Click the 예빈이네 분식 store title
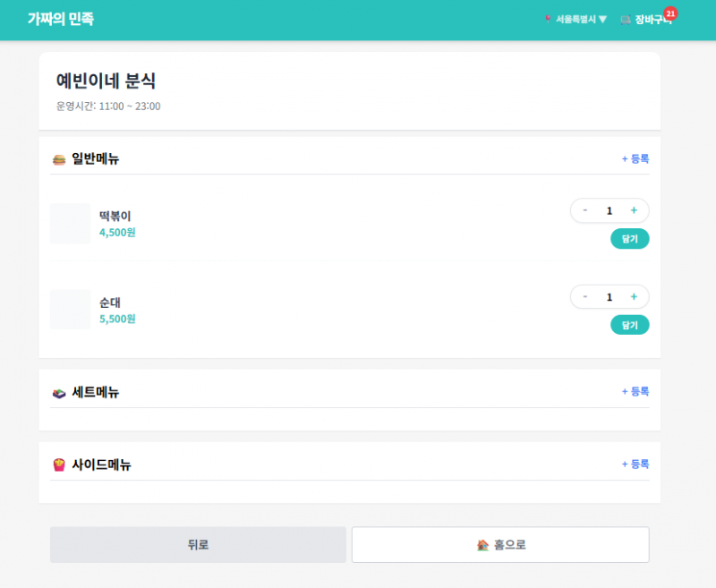This screenshot has width=716, height=588. coord(106,81)
